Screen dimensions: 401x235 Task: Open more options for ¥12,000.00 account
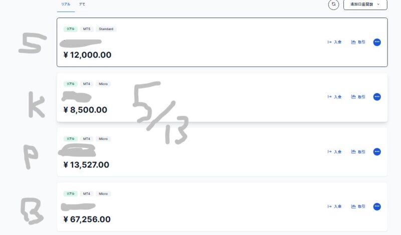click(x=377, y=42)
